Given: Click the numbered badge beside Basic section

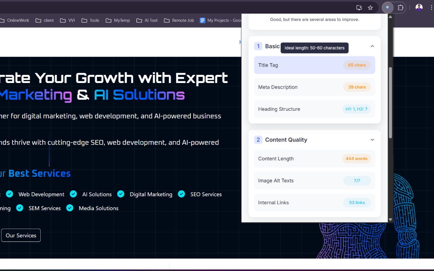Looking at the screenshot, I should tap(258, 46).
